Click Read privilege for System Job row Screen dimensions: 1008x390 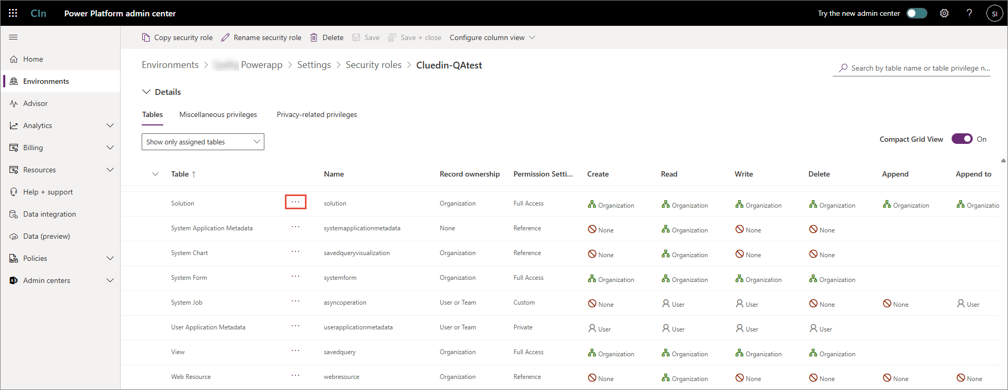(673, 304)
